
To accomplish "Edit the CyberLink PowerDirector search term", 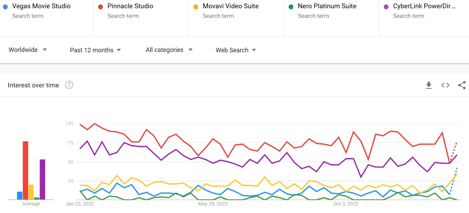I will click(424, 6).
